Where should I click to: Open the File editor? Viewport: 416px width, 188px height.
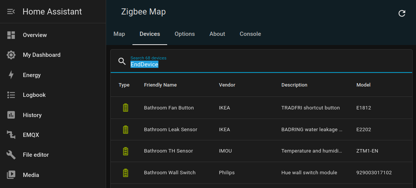coord(35,155)
